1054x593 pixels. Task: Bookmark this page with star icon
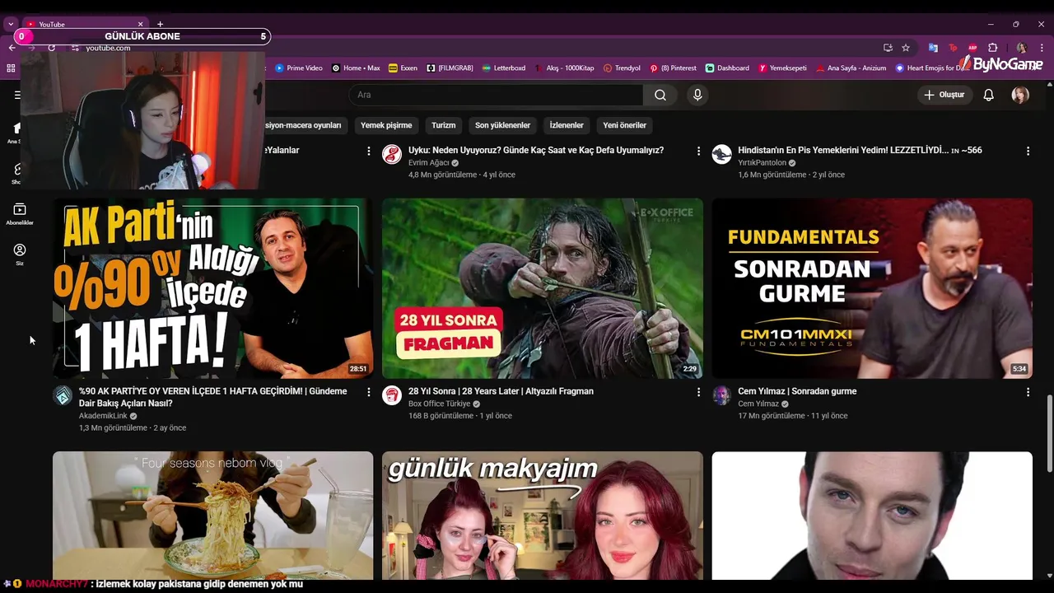pyautogui.click(x=906, y=48)
